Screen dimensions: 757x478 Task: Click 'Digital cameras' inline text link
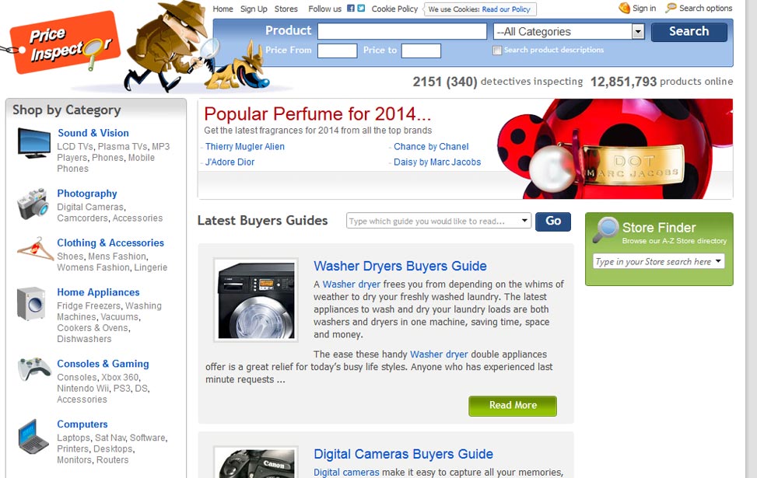347,473
